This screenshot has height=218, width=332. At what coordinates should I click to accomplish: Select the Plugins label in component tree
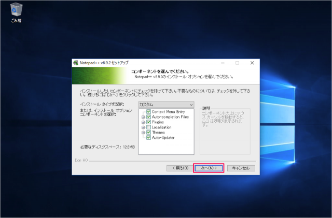tap(158, 122)
